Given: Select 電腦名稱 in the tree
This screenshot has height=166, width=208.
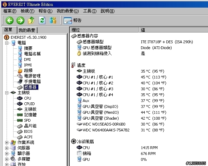Looking at the screenshot, I should click(32, 54).
